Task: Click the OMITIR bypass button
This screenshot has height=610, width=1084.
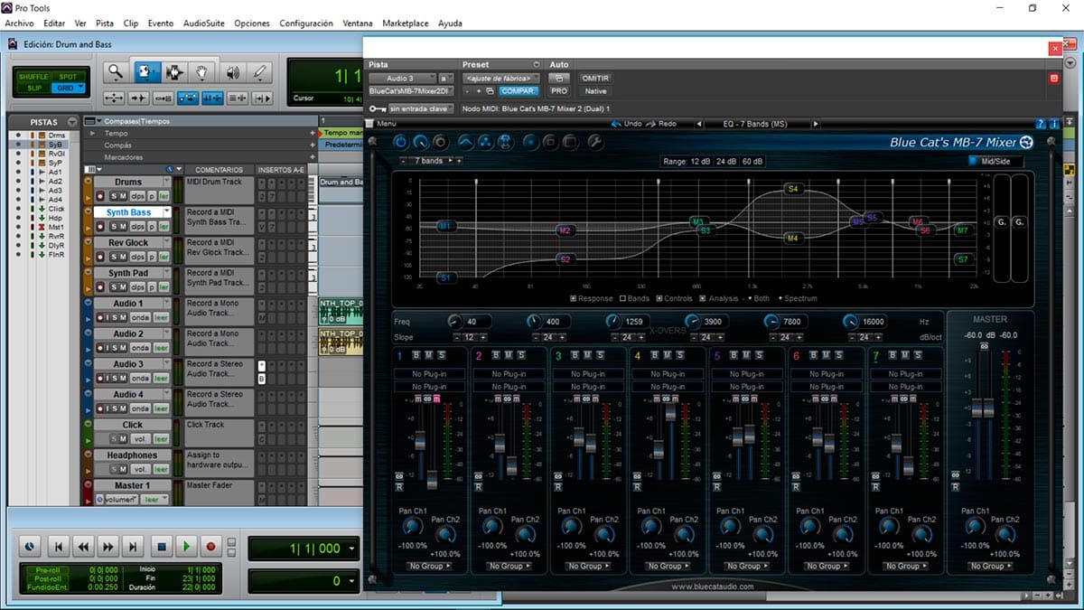Action: pos(595,79)
